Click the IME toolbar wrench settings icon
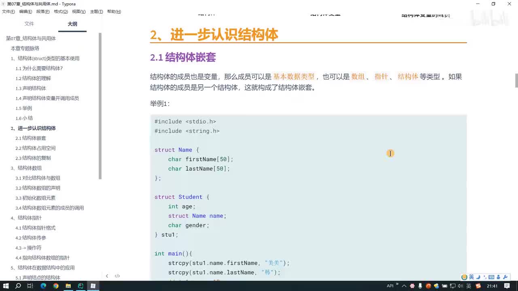The height and width of the screenshot is (291, 518). pyautogui.click(x=505, y=277)
